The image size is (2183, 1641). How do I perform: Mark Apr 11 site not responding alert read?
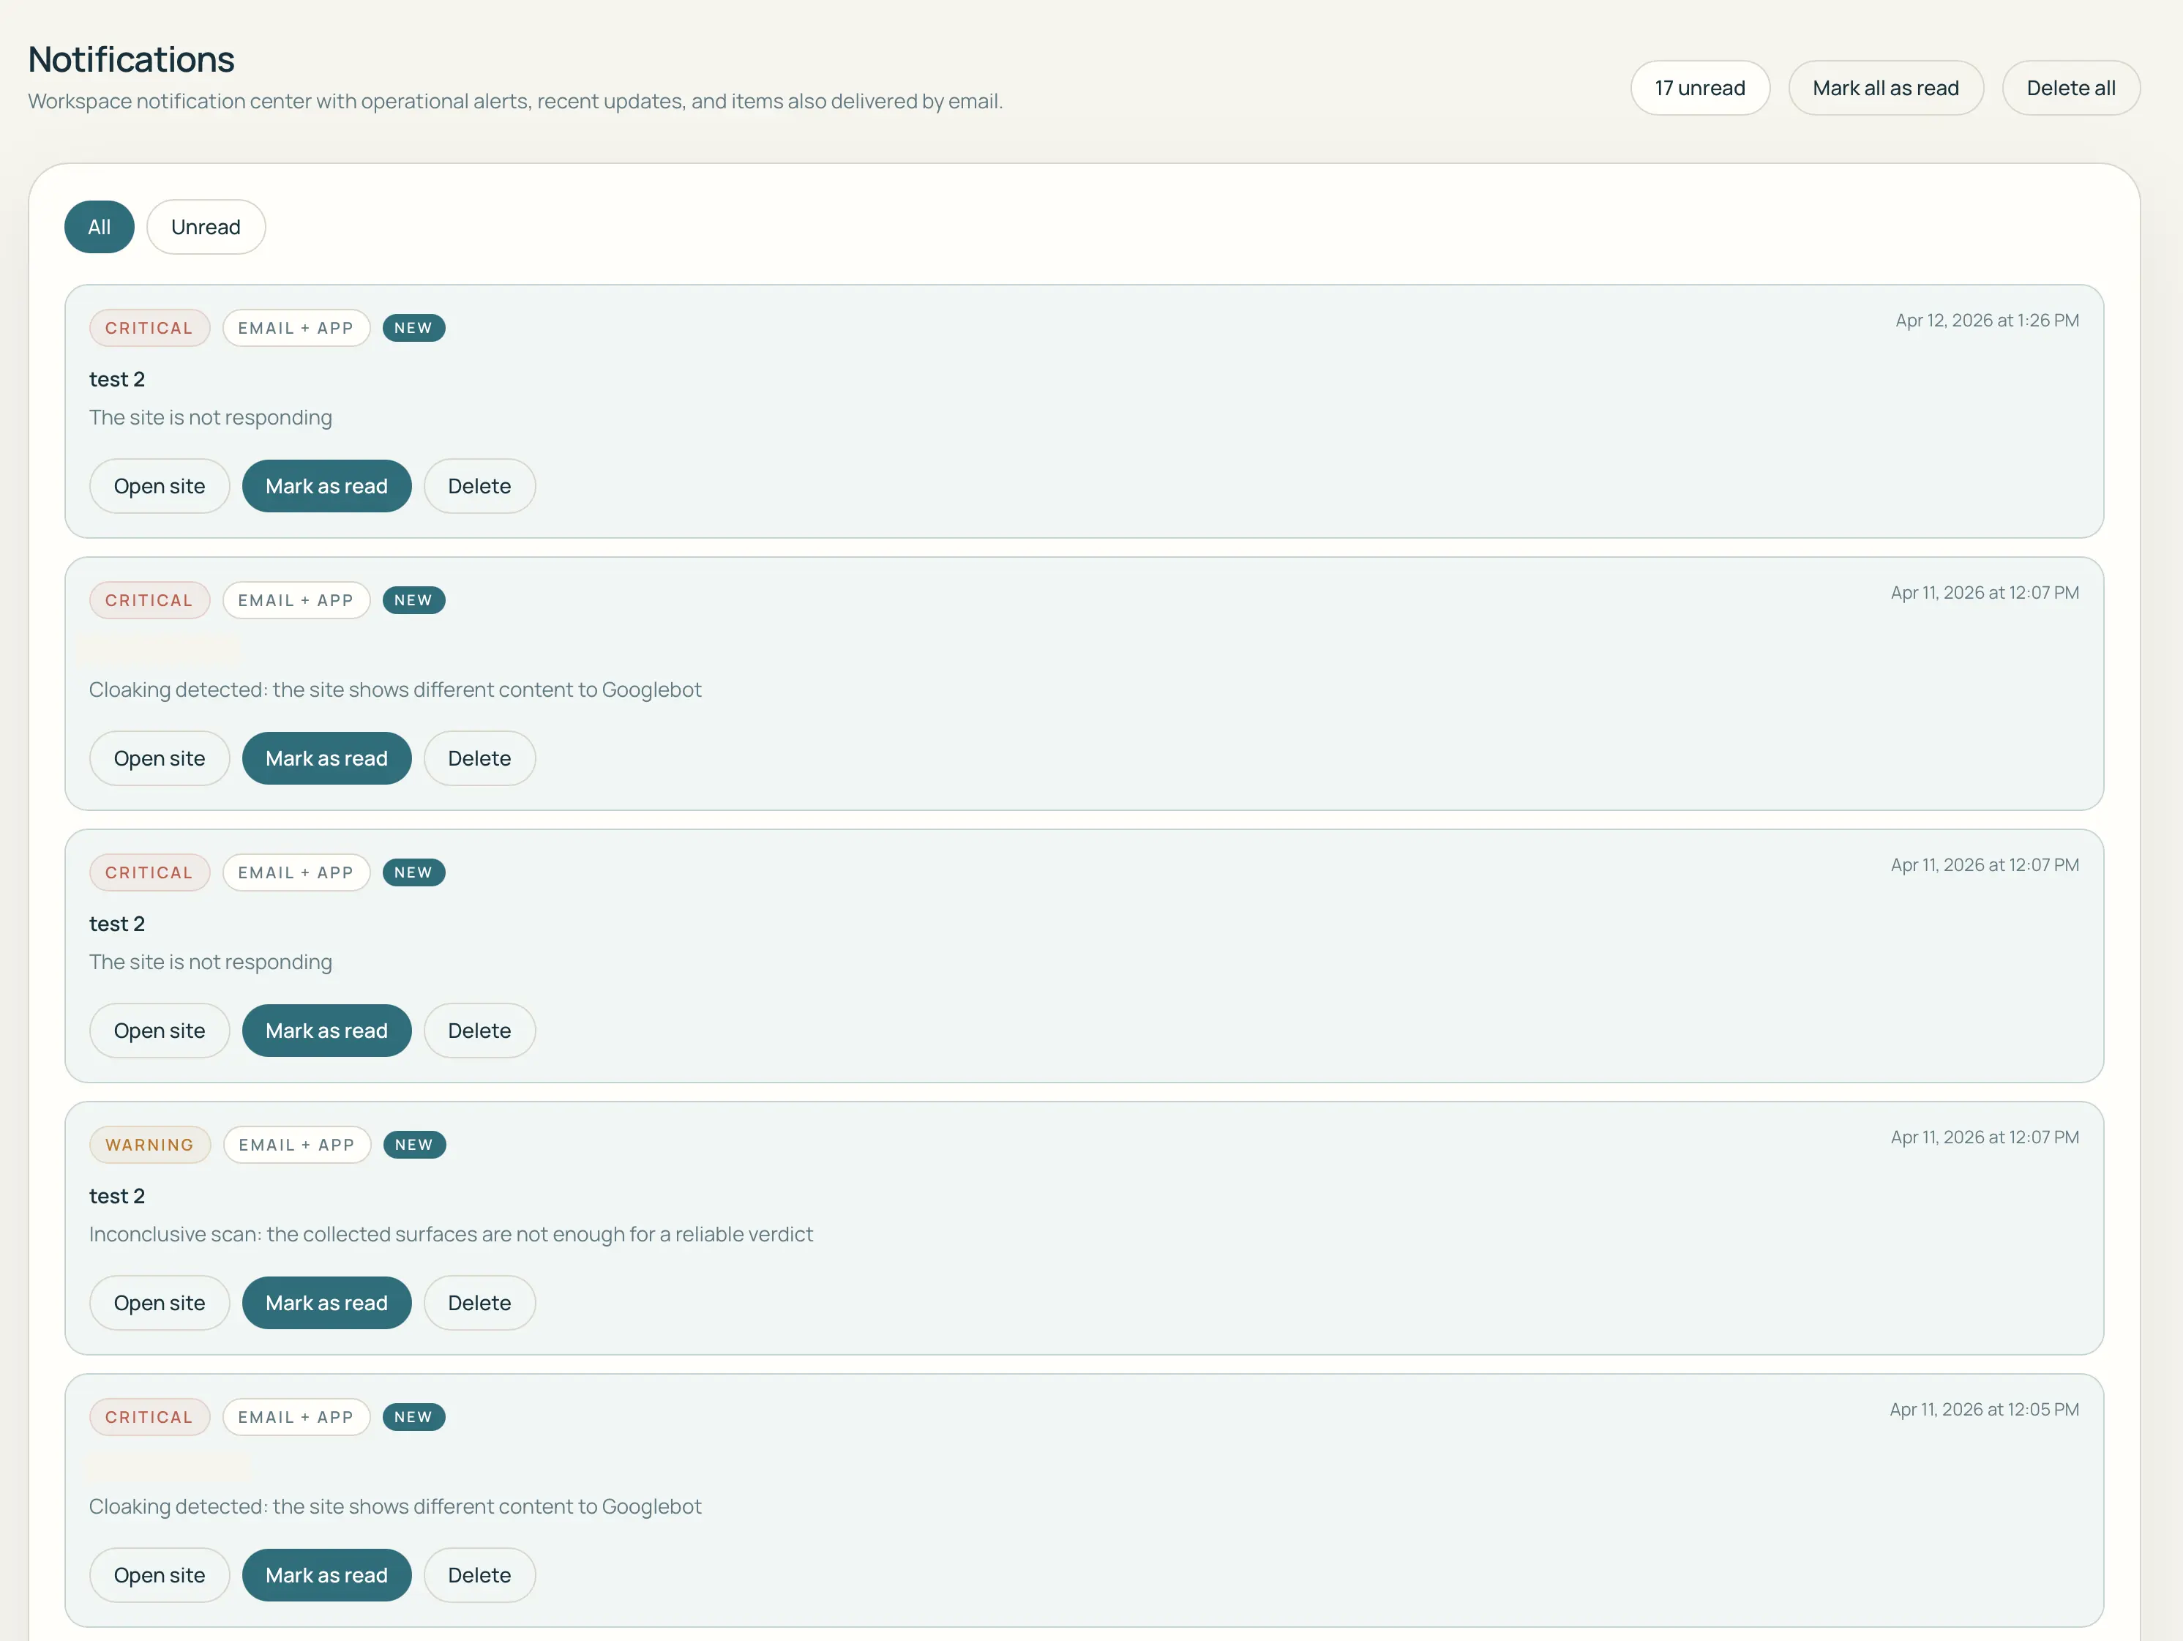click(x=326, y=1031)
